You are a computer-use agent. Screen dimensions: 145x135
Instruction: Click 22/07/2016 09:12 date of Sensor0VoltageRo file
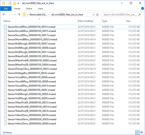click(x=87, y=73)
